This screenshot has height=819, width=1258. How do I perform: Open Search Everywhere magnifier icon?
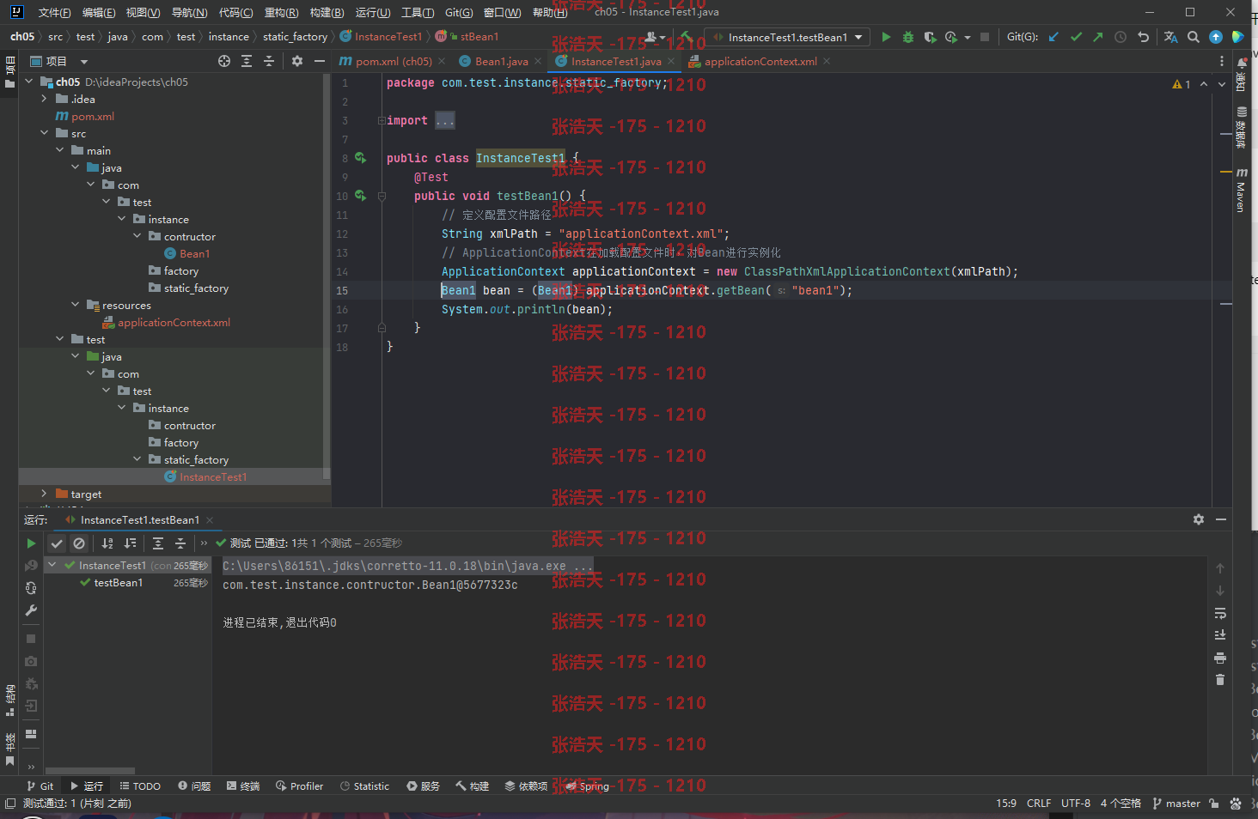[x=1194, y=37]
